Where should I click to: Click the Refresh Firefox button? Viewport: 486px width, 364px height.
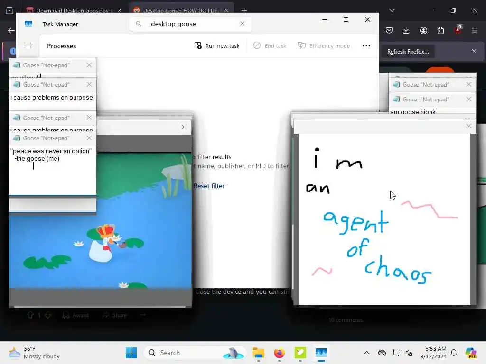(408, 51)
